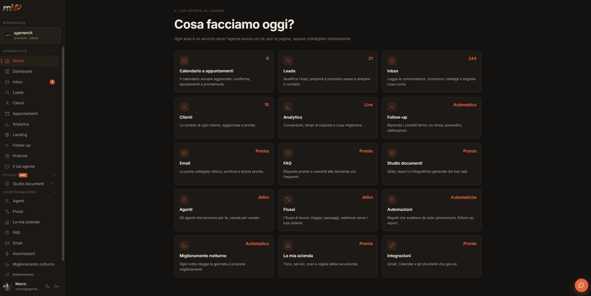Click the pulse icon on the Follow-up card

pyautogui.click(x=392, y=107)
